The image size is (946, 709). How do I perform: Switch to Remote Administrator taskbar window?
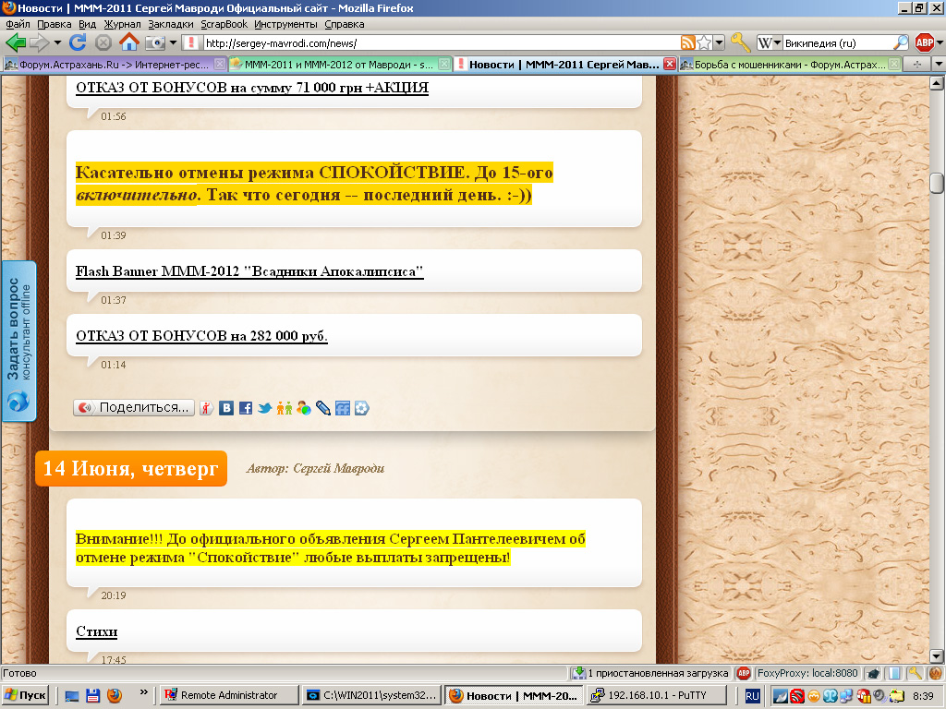pyautogui.click(x=229, y=695)
